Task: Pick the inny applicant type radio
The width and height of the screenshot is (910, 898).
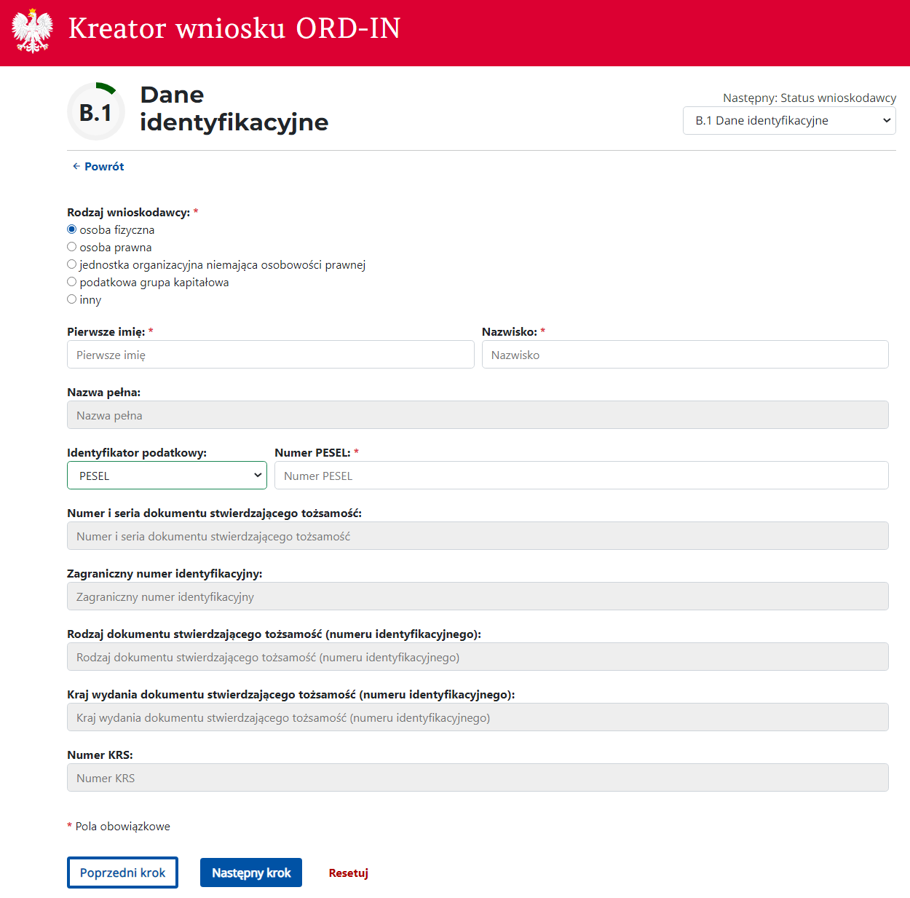Action: [x=72, y=299]
